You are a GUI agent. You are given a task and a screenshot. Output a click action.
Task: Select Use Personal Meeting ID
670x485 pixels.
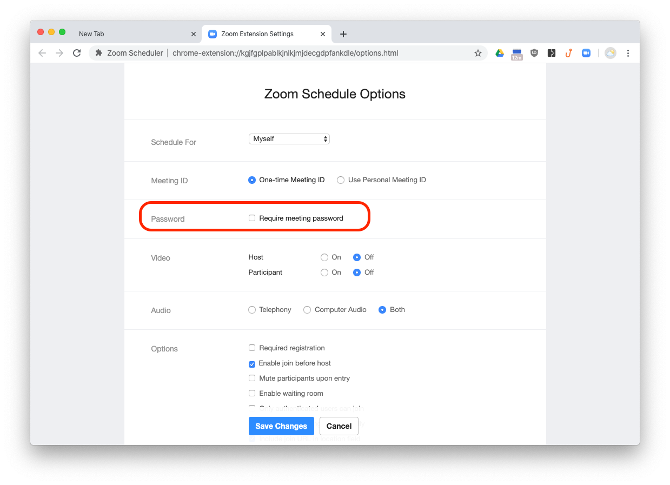(x=341, y=180)
